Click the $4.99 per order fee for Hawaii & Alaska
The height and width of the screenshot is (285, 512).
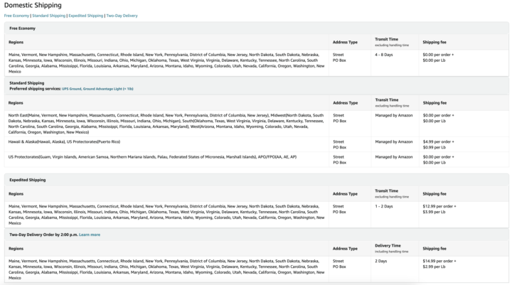coord(439,141)
